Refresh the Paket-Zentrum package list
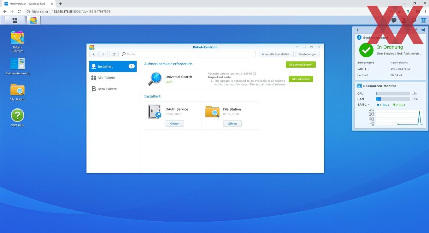429x233 pixels. click(114, 54)
